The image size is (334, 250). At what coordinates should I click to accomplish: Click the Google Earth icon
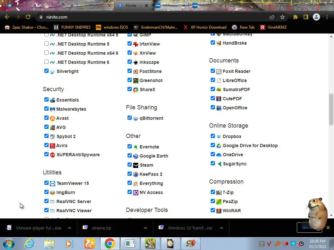135,156
